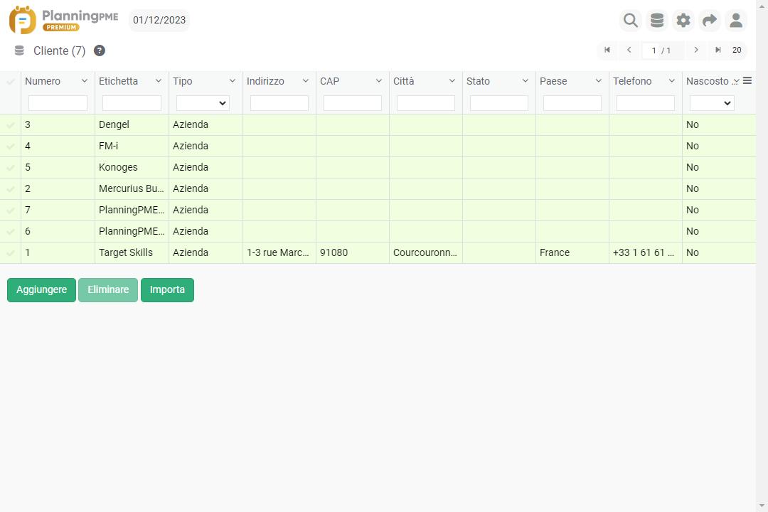
Task: Click the Etichetta filter field
Action: (x=132, y=103)
